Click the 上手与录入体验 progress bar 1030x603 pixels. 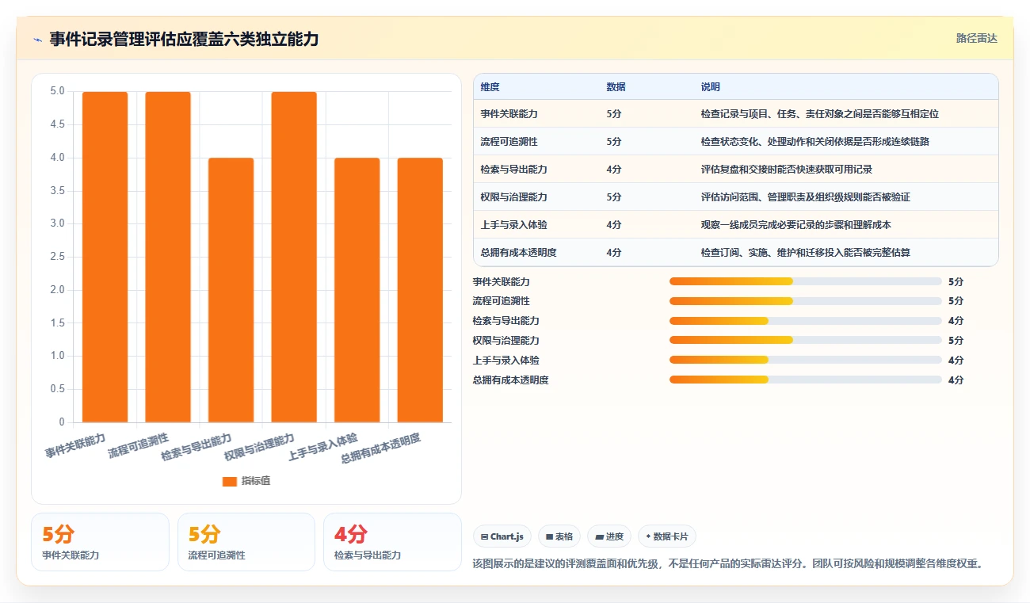coord(805,360)
